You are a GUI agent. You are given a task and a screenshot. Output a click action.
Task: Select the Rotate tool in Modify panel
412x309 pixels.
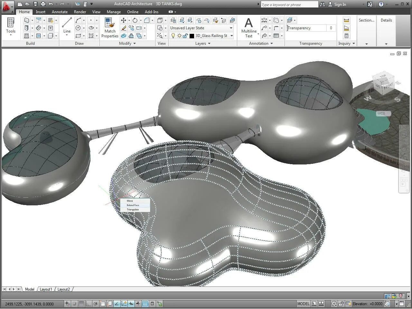tap(135, 20)
